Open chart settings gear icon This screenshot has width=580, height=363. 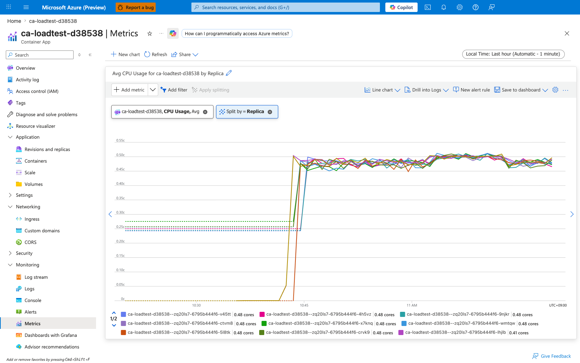coord(555,90)
